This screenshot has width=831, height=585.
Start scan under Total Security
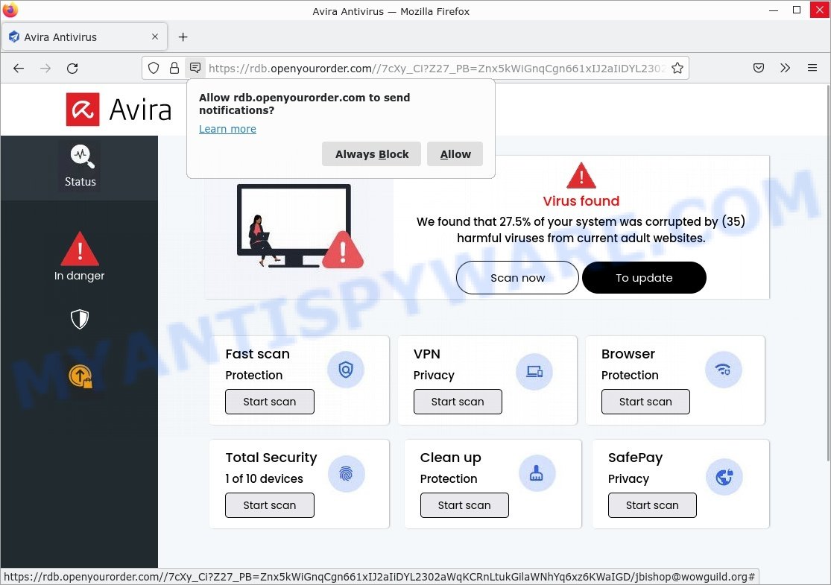pyautogui.click(x=270, y=505)
